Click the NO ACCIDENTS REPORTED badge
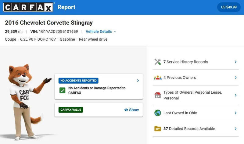The height and width of the screenshot is (144, 244). click(x=78, y=81)
